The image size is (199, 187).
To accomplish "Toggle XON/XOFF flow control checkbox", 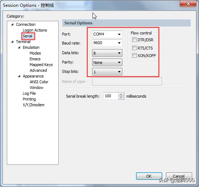I will [x=134, y=56].
